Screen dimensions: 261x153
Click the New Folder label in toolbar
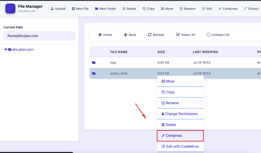tap(108, 9)
